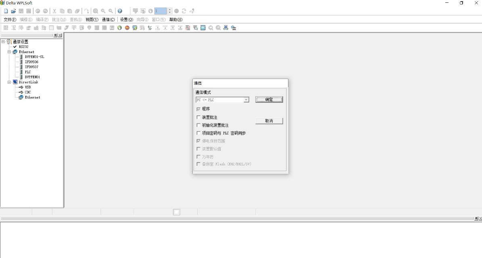The image size is (482, 258).
Task: Open the 通信模式 PC <= PLC dropdown
Action: (x=246, y=100)
